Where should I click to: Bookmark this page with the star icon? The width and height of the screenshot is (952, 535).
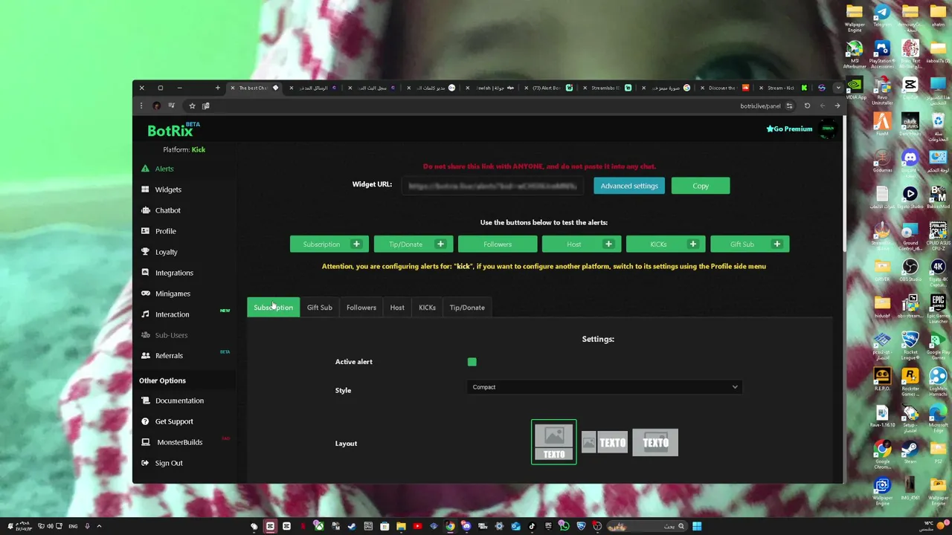[x=192, y=106]
